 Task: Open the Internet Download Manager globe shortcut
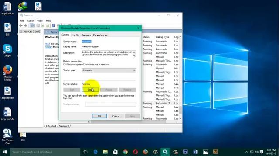coord(23,6)
